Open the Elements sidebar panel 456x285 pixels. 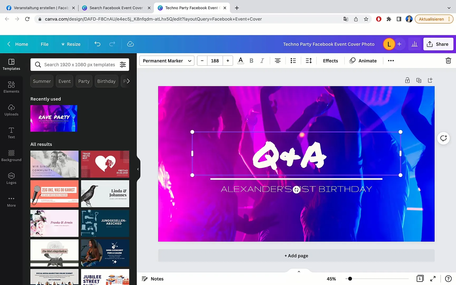[11, 87]
